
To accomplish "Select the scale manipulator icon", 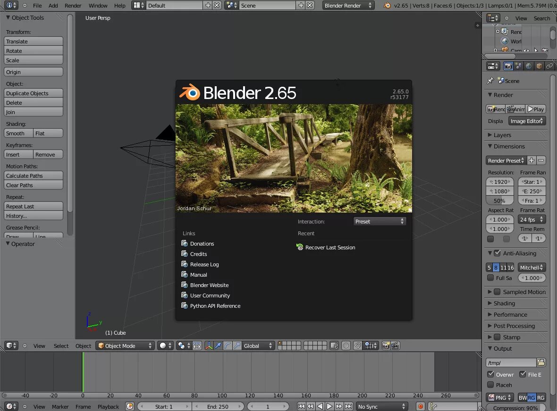I will click(x=237, y=345).
